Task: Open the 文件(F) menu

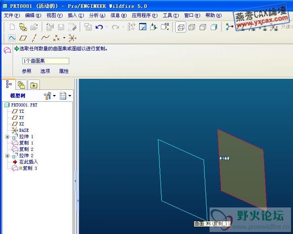Action: click(12, 15)
